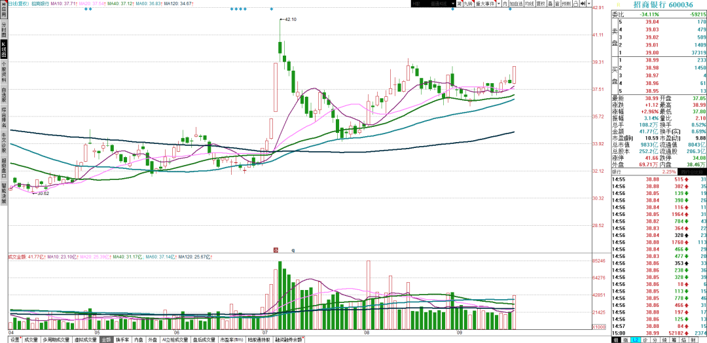Open the 分时图 view in left sidebar
707x343 pixels.
pos(4,29)
